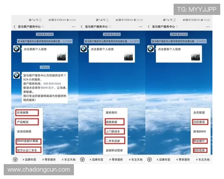Tap 允许使用 location link in the 2:22 screen
This screenshot has height=179, width=224.
click(x=201, y=41)
